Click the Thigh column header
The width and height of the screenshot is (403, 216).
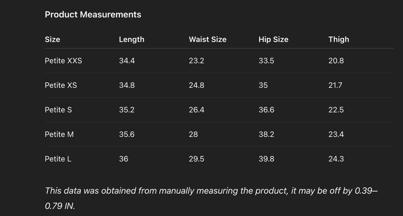click(339, 39)
